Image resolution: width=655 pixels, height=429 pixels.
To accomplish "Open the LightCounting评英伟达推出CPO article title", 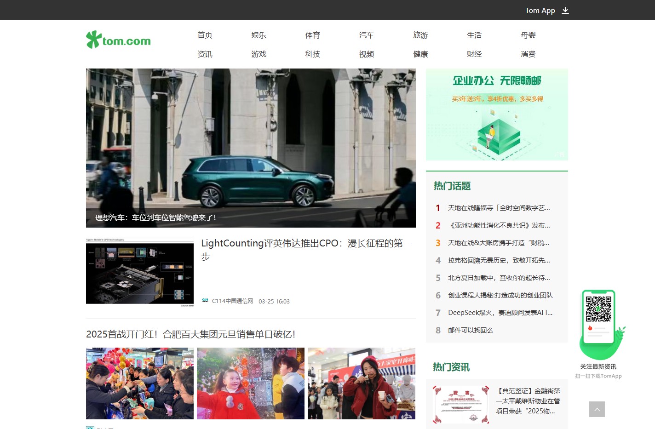I will point(306,250).
